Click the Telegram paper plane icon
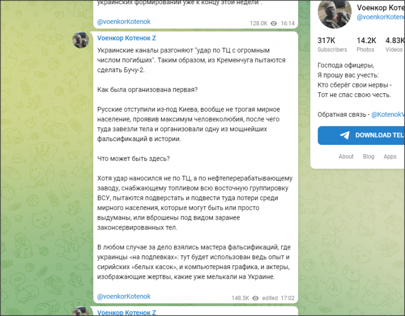The width and height of the screenshot is (405, 316). point(344,135)
